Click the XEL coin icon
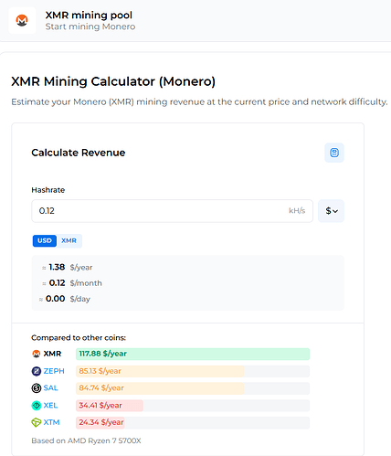391x456 pixels. (37, 406)
